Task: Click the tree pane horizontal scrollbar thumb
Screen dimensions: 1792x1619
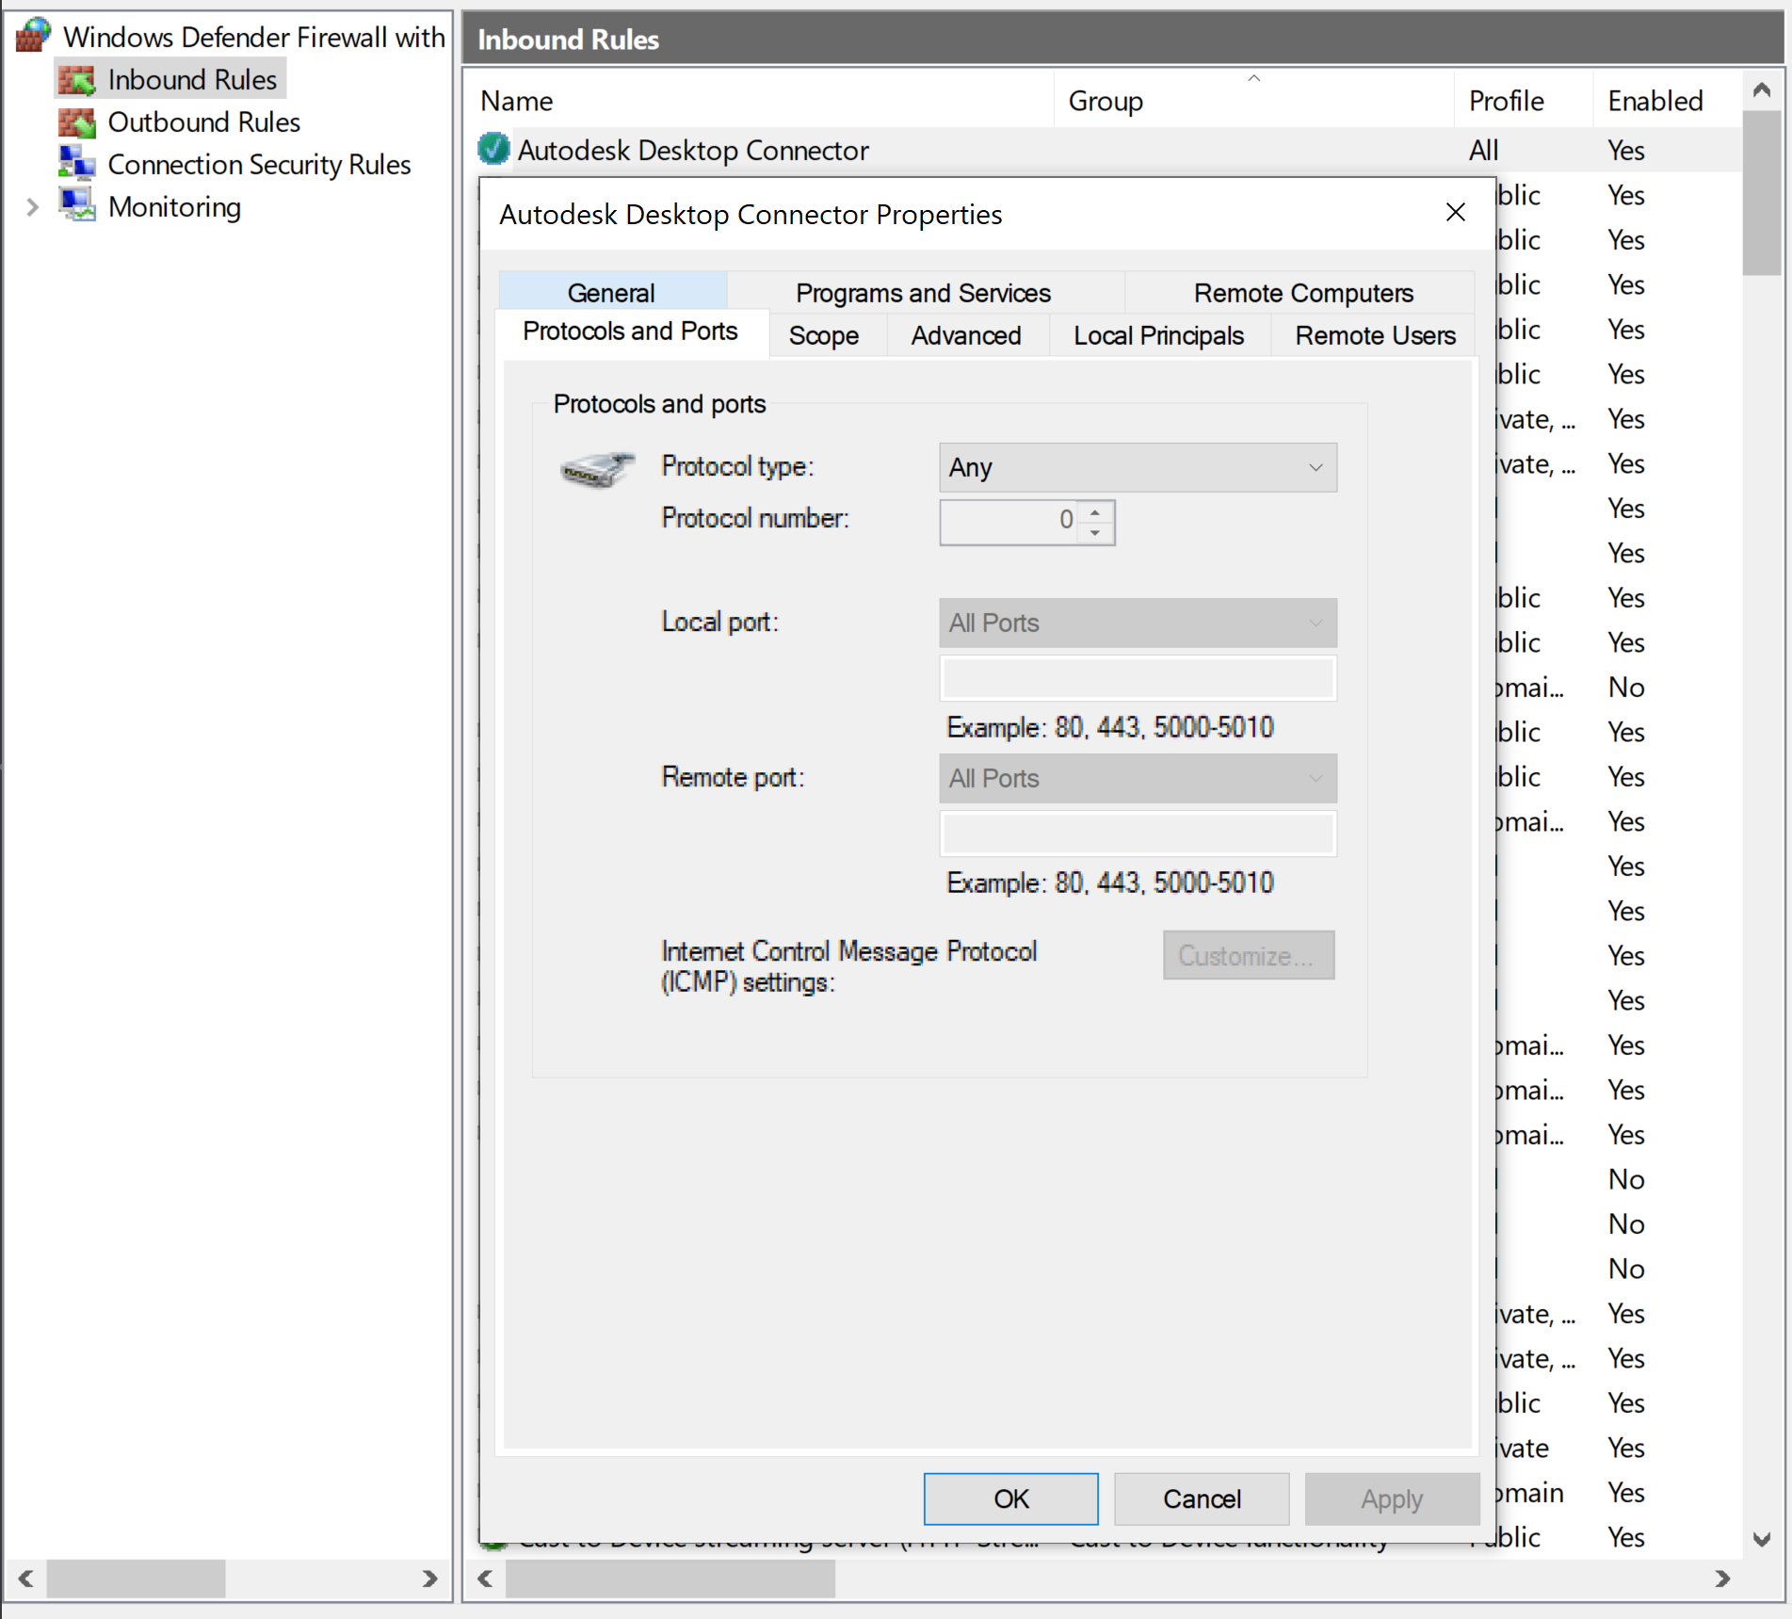Action: coord(136,1579)
